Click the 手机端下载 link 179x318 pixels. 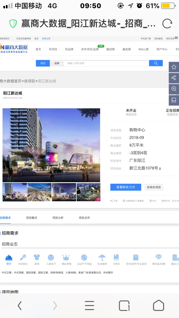click(146, 39)
